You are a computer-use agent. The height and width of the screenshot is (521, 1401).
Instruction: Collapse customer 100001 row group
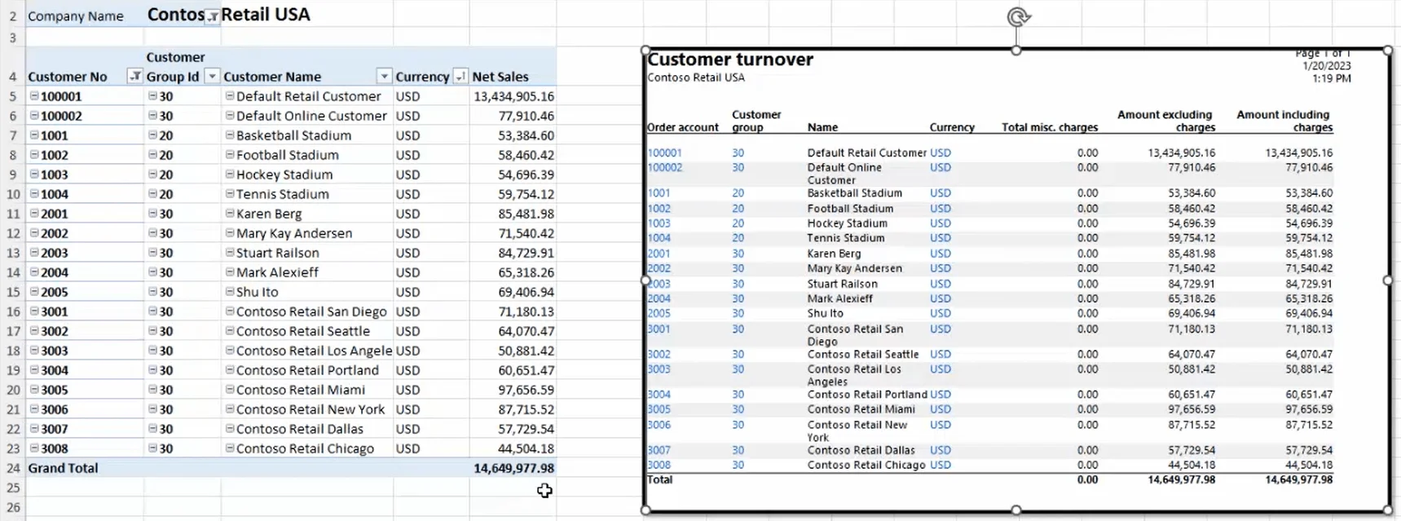tap(34, 95)
